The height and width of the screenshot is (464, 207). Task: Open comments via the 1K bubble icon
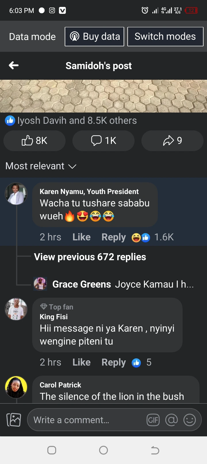[x=103, y=141]
